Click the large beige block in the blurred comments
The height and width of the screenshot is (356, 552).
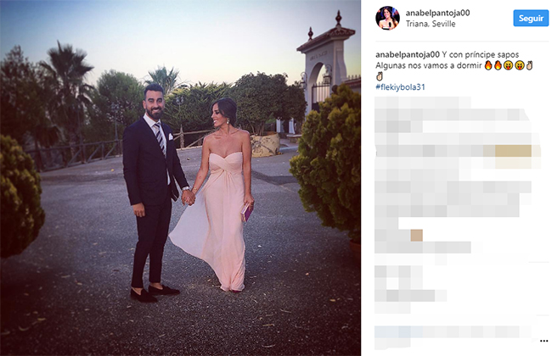tap(513, 151)
